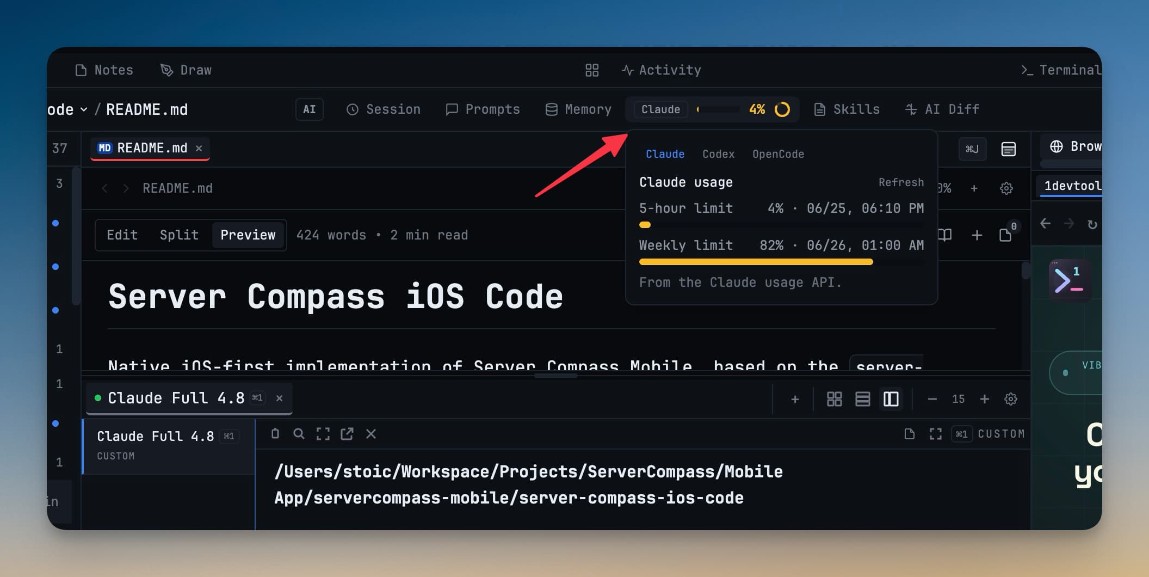Switch to Edit mode
The image size is (1149, 577).
click(x=122, y=235)
